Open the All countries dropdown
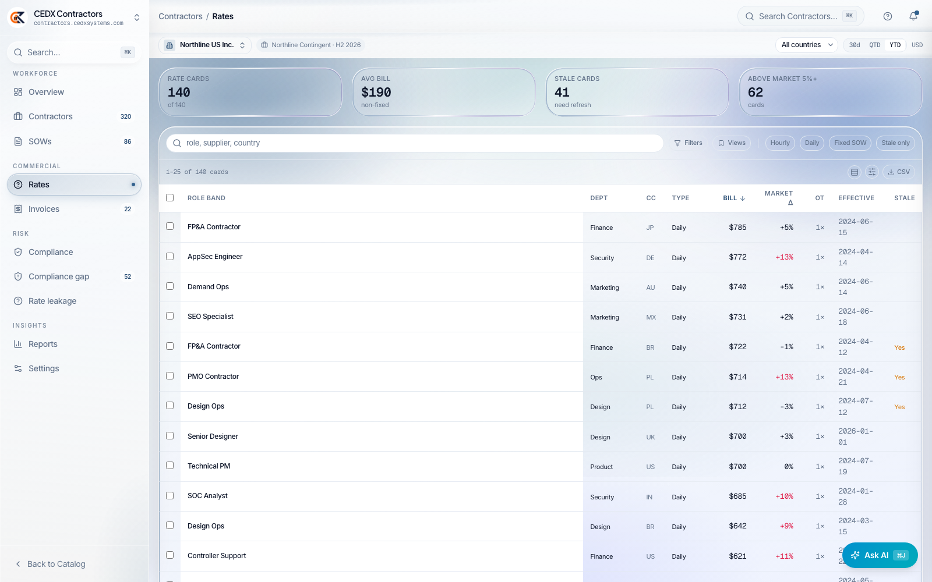 pos(806,45)
